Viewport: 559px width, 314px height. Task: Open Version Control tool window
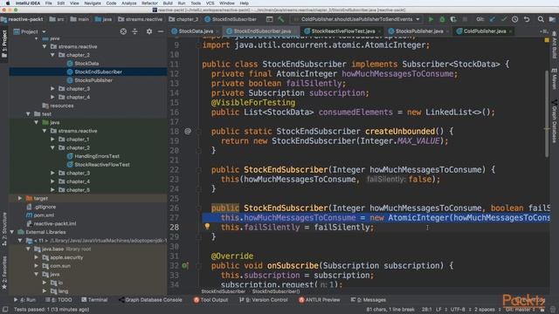(264, 300)
